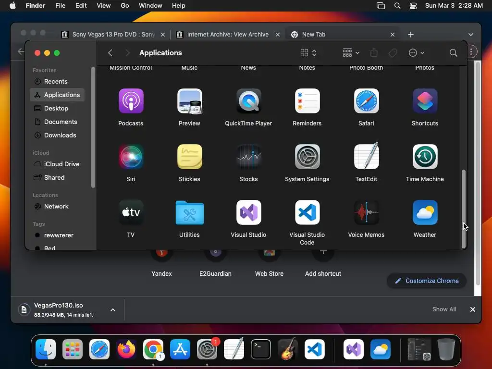Open the Edit menu
The height and width of the screenshot is (369, 492).
coord(81,6)
